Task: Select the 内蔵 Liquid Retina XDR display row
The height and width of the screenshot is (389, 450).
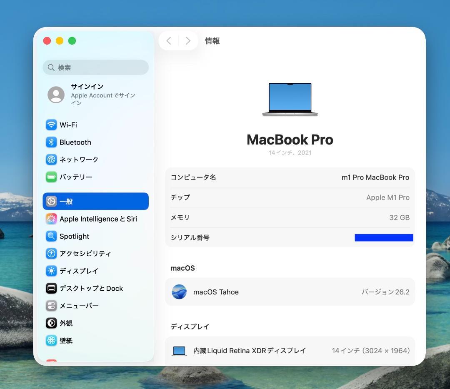Action: click(290, 350)
